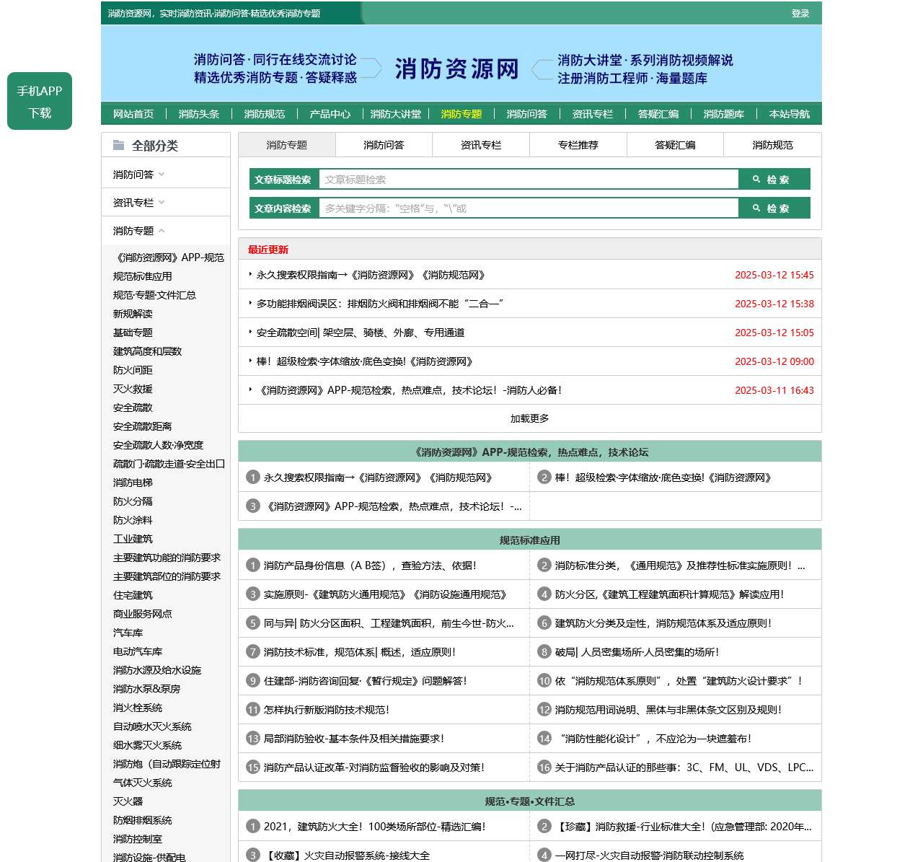This screenshot has width=923, height=862.
Task: Click the number 16 badge for 关于消防产品认证的那些事
Action: pyautogui.click(x=544, y=767)
